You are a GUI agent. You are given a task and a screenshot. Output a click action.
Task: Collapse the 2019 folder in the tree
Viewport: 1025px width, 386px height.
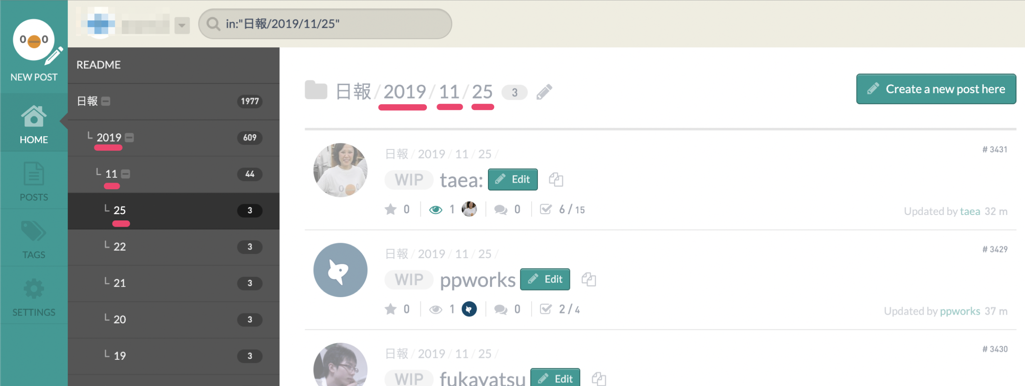tap(130, 137)
